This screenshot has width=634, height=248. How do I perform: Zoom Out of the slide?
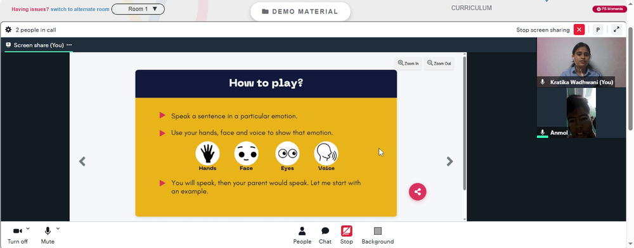tap(439, 63)
